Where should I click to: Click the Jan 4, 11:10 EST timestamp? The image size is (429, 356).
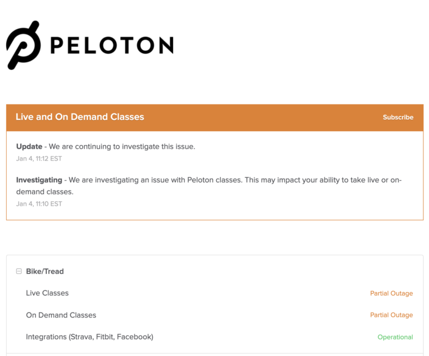point(39,204)
